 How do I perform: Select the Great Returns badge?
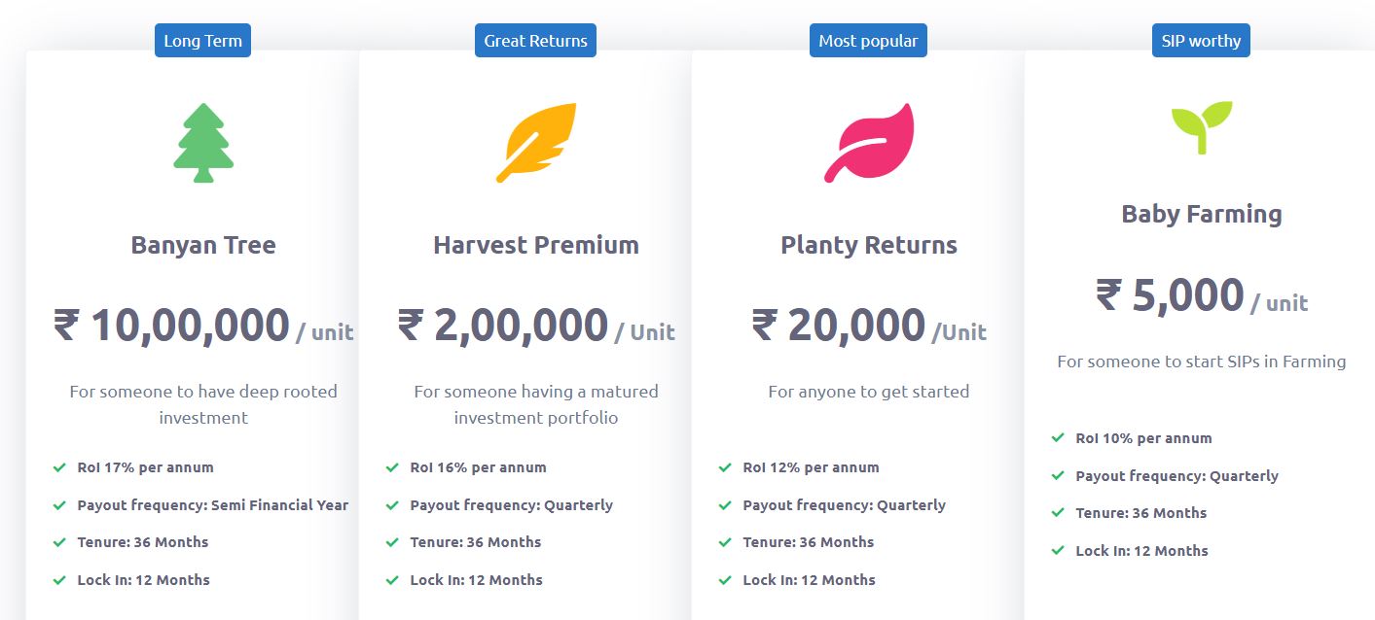coord(536,41)
